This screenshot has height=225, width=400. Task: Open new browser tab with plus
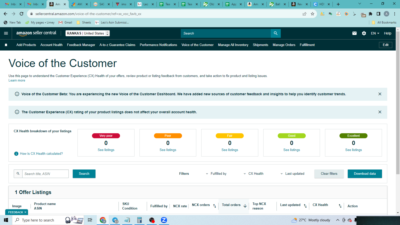338,4
